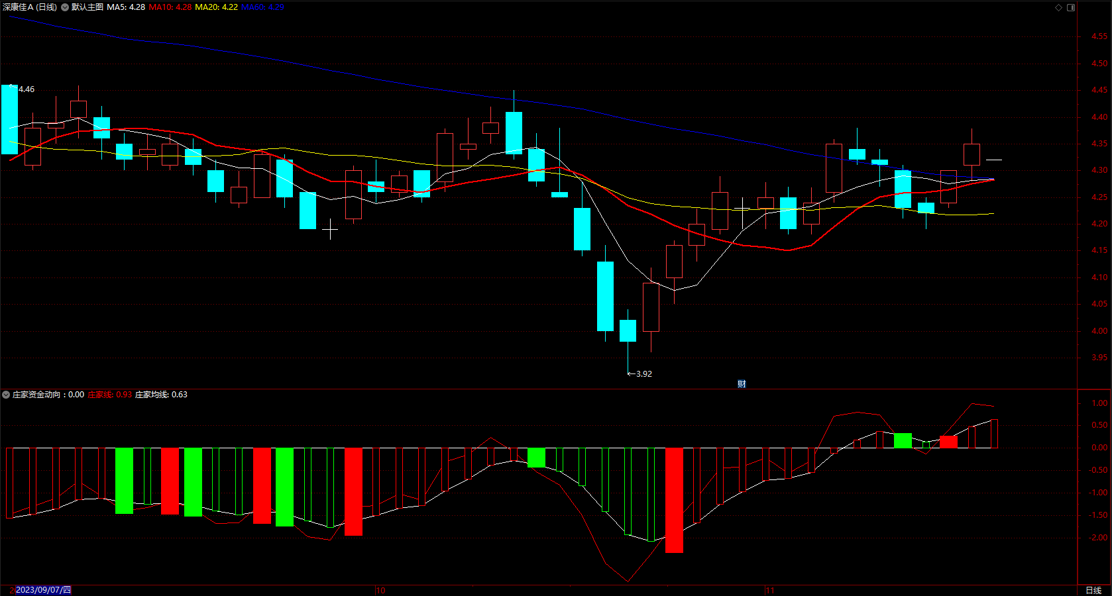Click the 庄家线: 0.93 label

click(109, 395)
